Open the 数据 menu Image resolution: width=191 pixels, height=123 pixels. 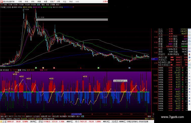[39, 2]
